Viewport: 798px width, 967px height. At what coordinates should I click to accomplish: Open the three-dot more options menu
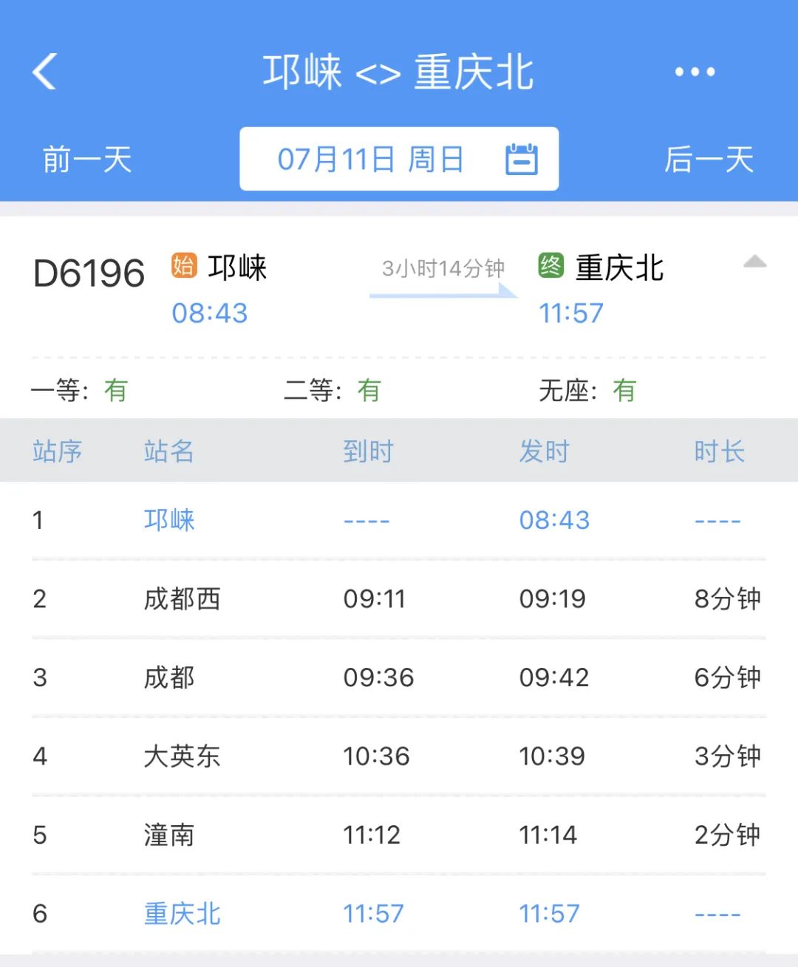point(695,72)
